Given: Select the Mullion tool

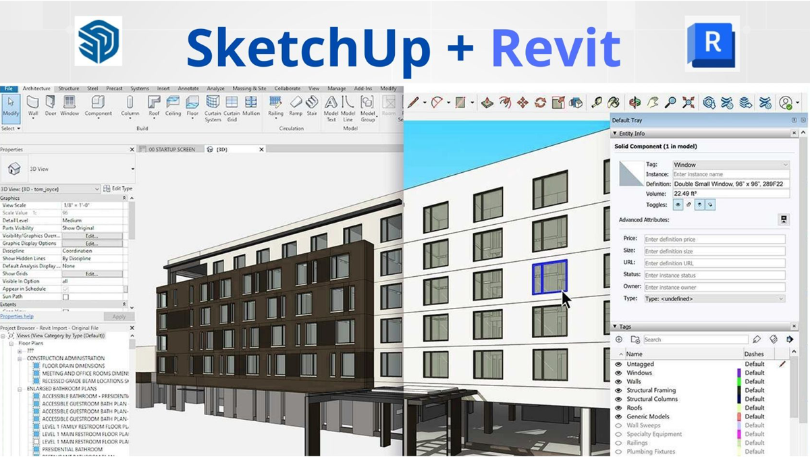Looking at the screenshot, I should click(x=251, y=105).
